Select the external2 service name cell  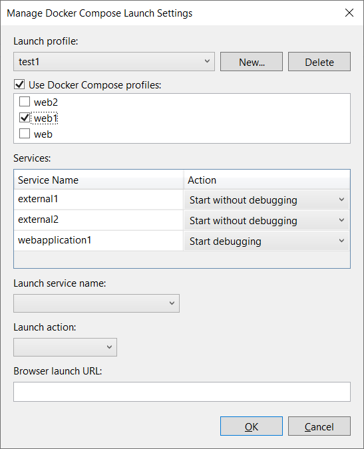pos(98,220)
